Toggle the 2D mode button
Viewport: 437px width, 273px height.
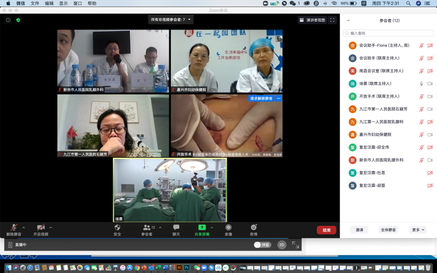point(282,245)
